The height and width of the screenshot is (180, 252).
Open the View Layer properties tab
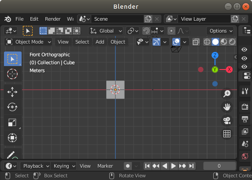point(245,132)
